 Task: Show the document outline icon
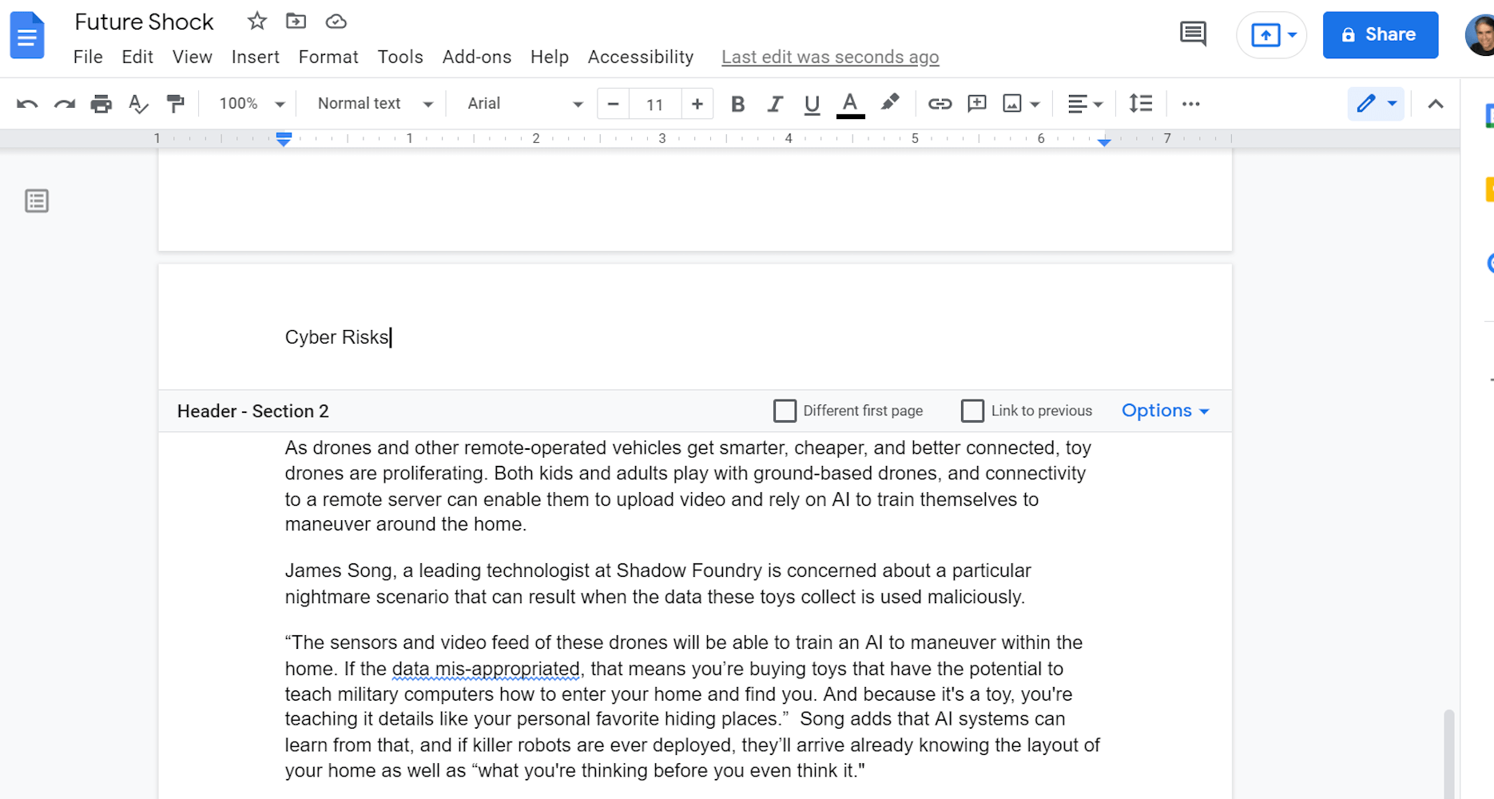click(37, 201)
